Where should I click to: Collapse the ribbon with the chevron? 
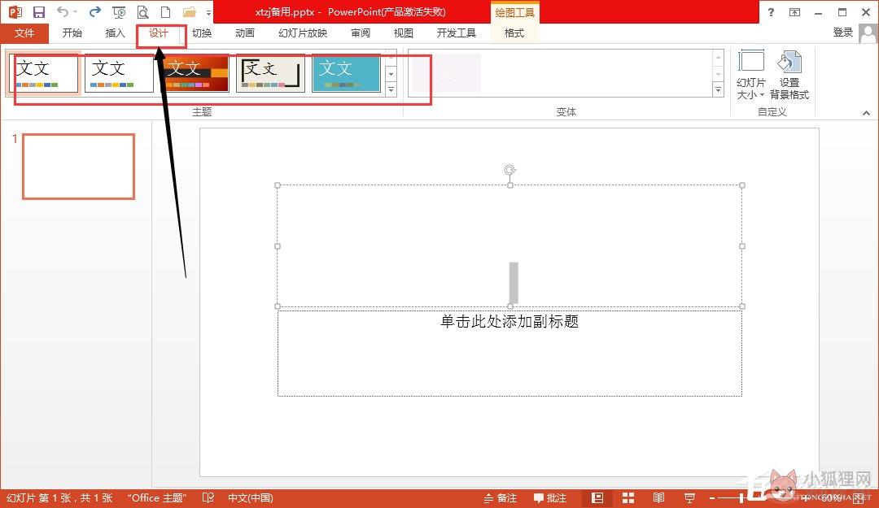866,113
